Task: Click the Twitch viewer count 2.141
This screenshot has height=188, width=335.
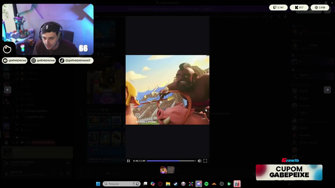Action: (x=278, y=8)
